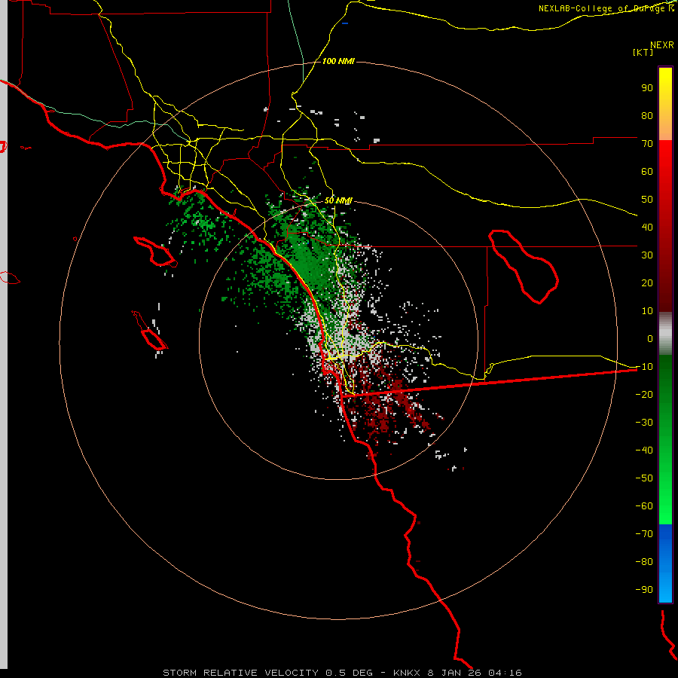Click the -40 value on the velocity scale
This screenshot has width=678, height=678.
click(644, 450)
